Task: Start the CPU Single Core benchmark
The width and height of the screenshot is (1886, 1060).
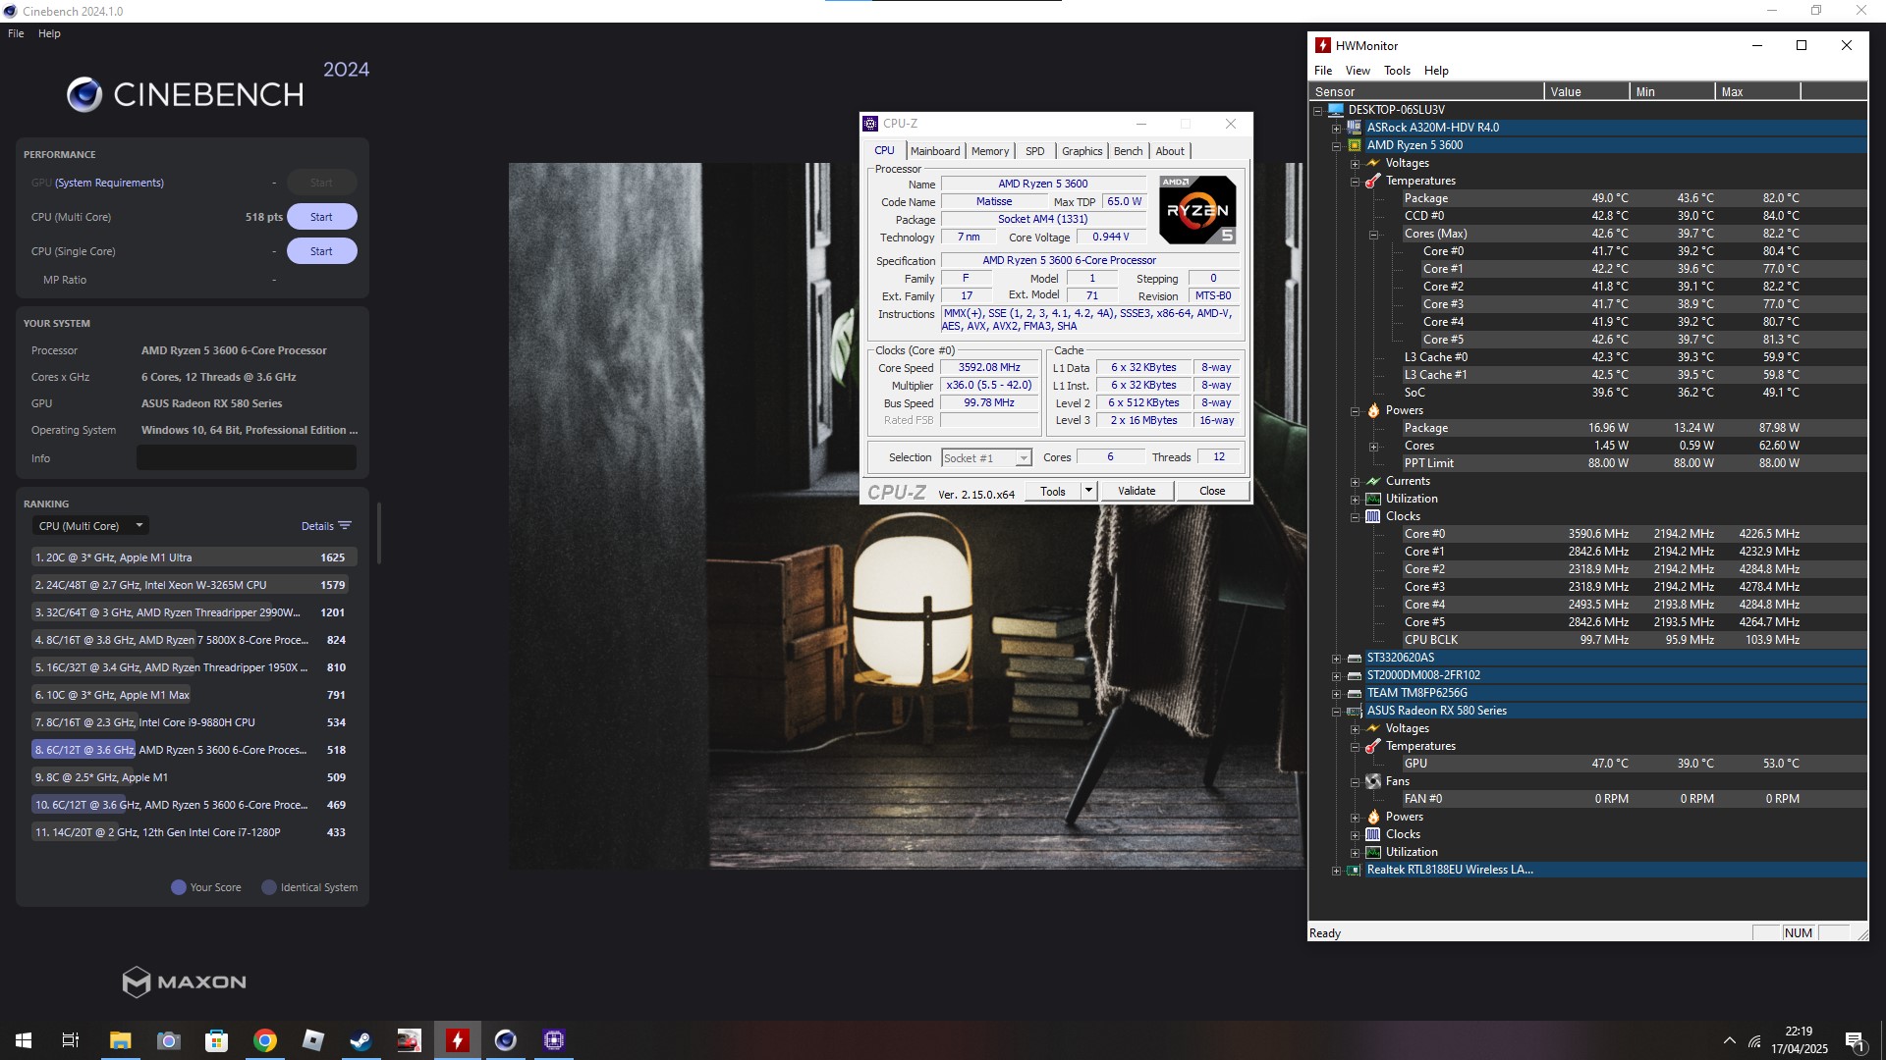Action: point(321,251)
